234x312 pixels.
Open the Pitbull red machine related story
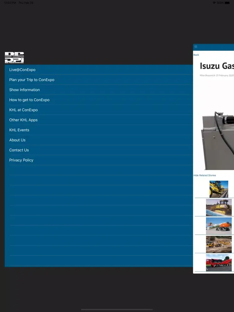tap(219, 263)
